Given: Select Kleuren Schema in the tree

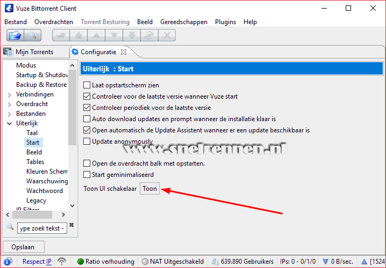Looking at the screenshot, I should coord(47,172).
